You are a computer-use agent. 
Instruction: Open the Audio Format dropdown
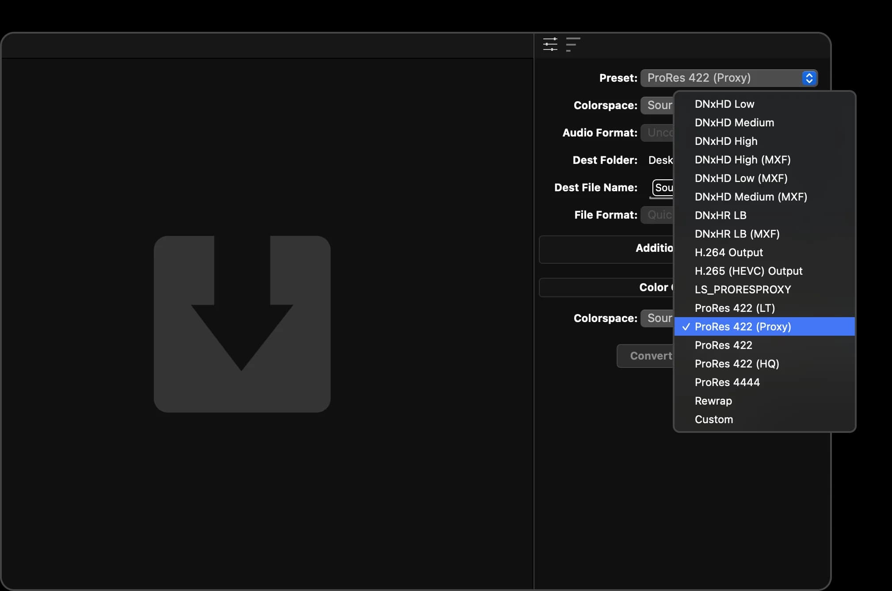coord(657,133)
